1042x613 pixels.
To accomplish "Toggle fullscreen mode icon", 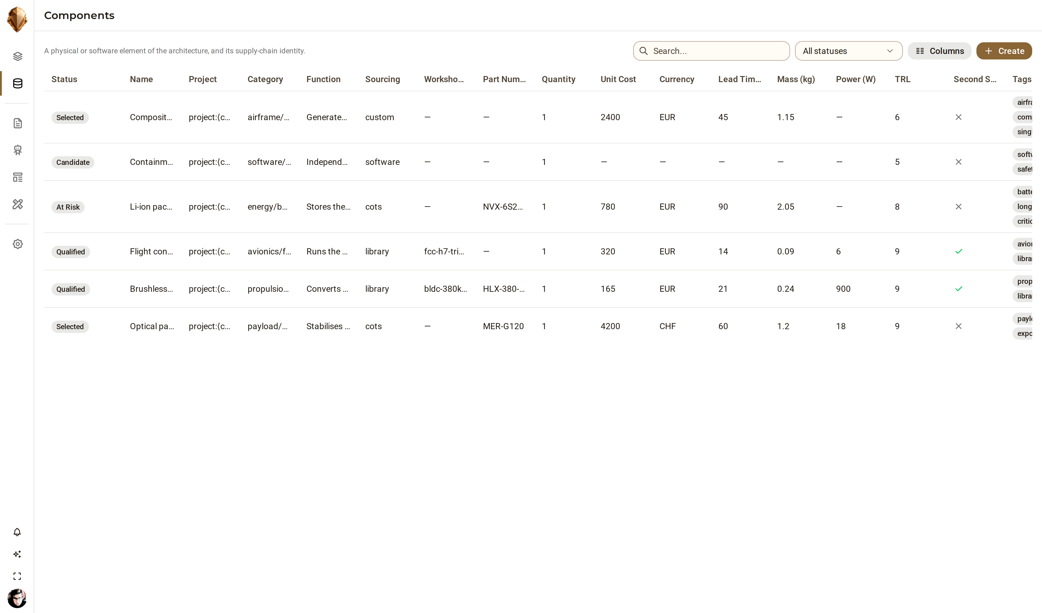I will tap(17, 576).
